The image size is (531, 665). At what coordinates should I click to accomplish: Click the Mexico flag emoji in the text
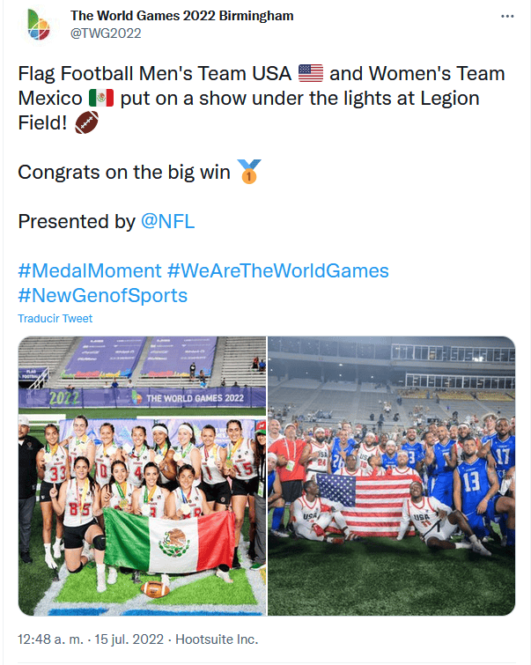101,98
